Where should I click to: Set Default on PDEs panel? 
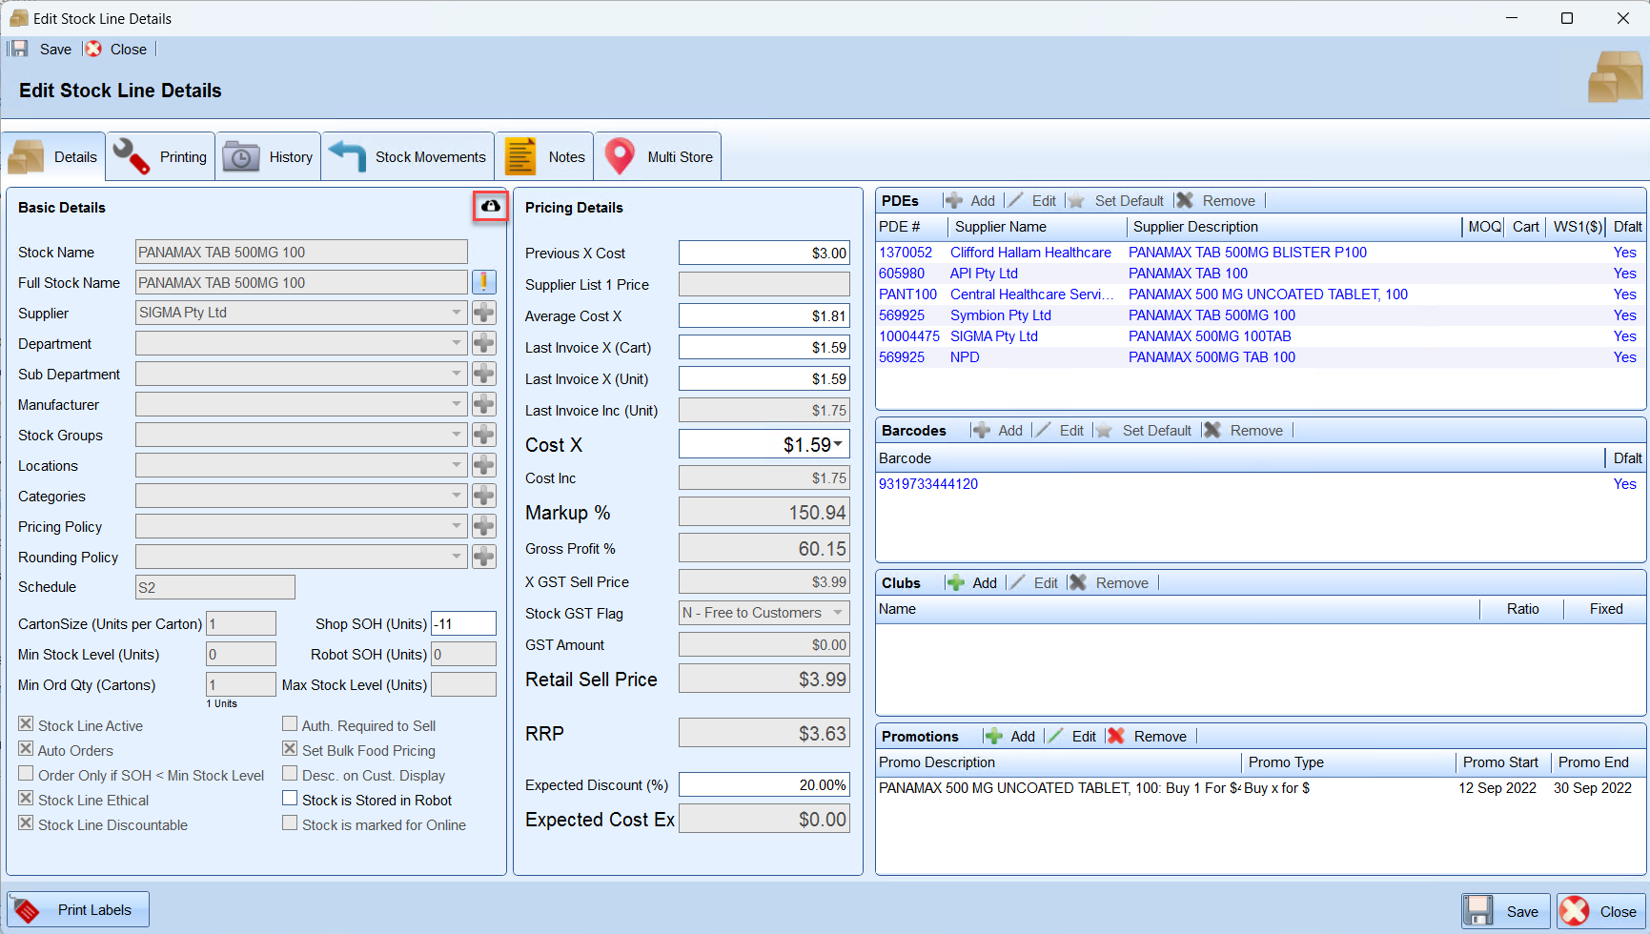[1116, 200]
